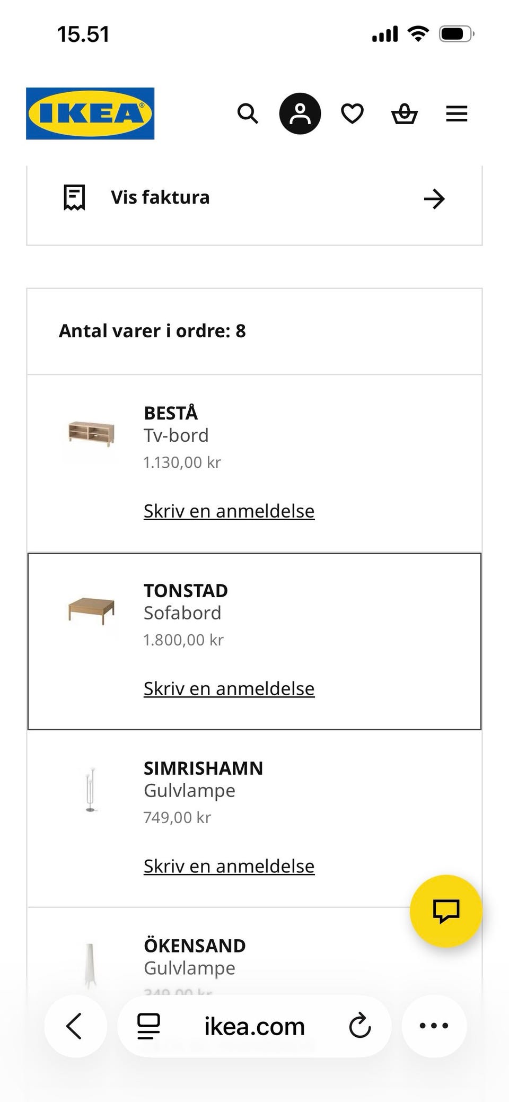Viewport: 509px width, 1102px height.
Task: Open the TONSTAD Sofabord product thumbnail
Action: tap(91, 610)
